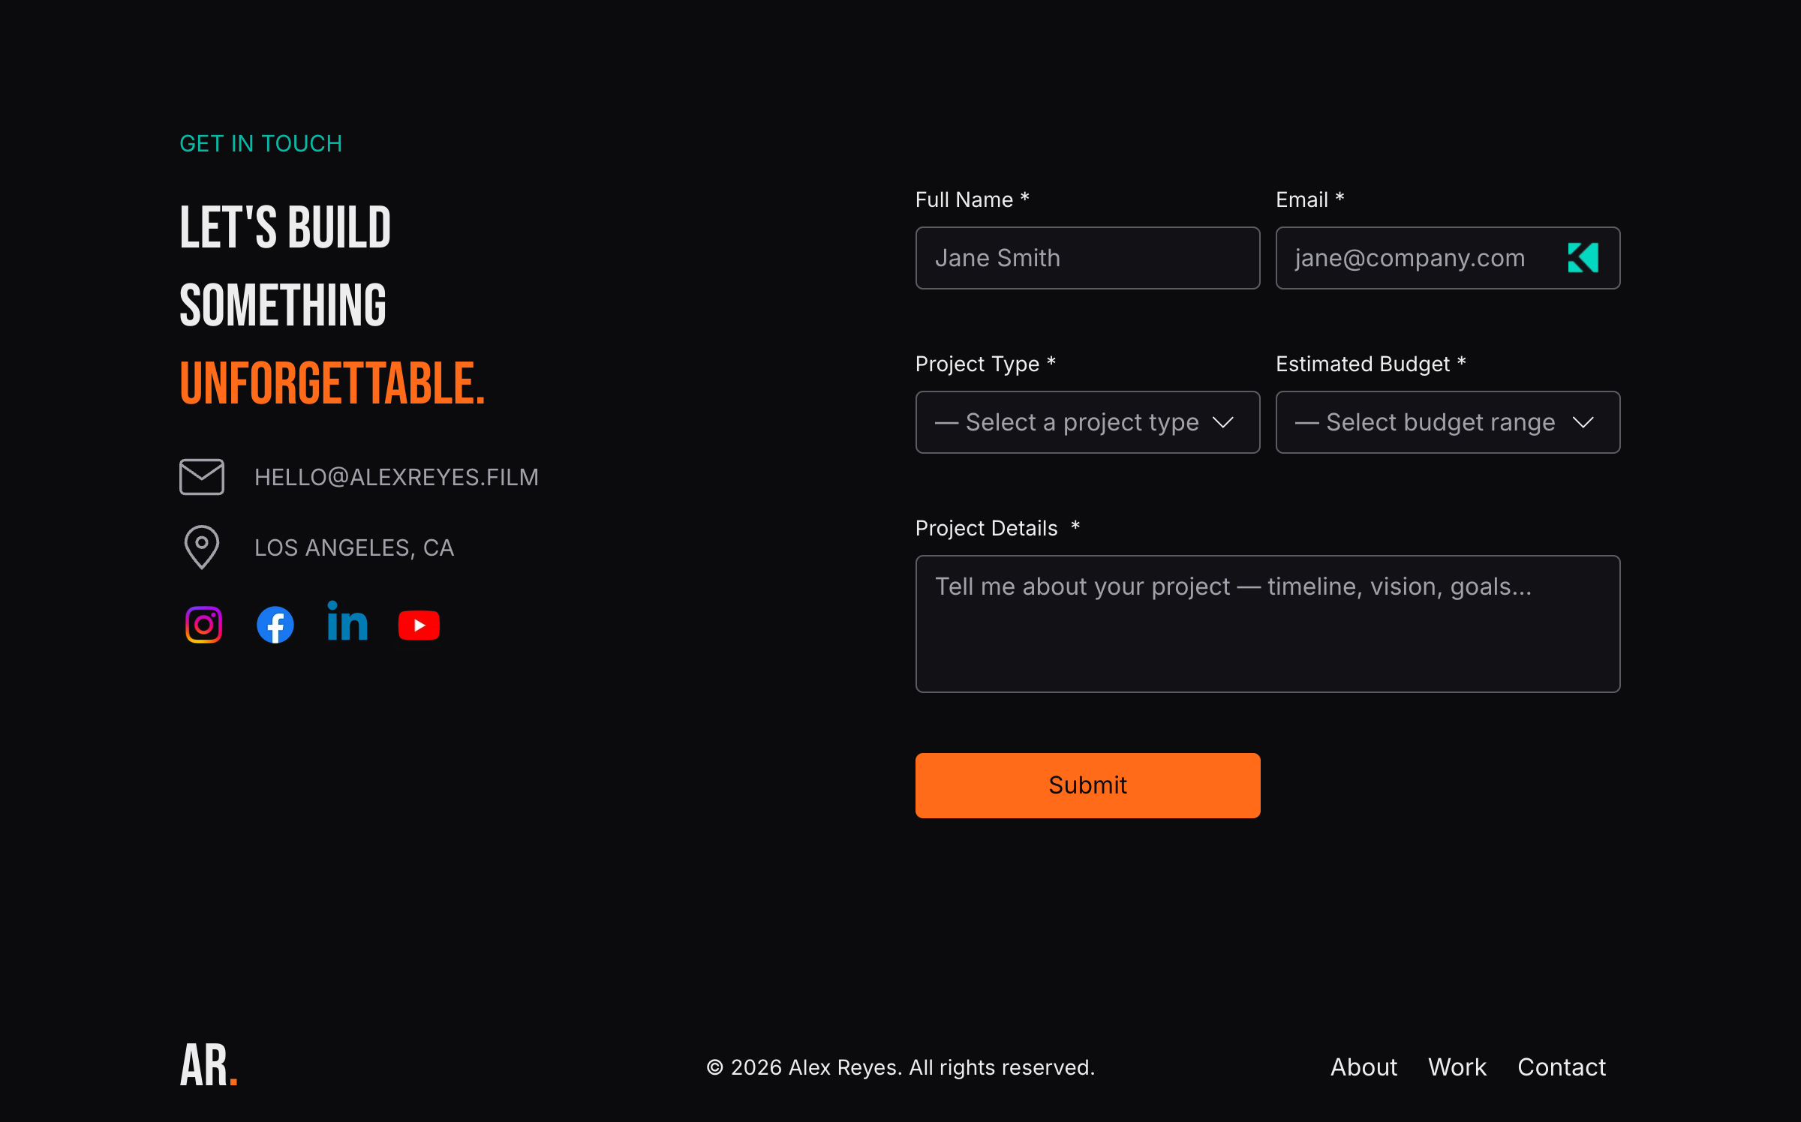This screenshot has width=1801, height=1122.
Task: Open the Work footer link
Action: (1457, 1067)
